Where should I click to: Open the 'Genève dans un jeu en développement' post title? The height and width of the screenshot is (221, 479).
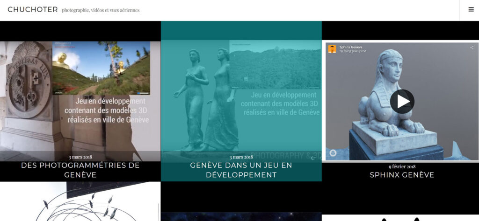click(x=241, y=170)
